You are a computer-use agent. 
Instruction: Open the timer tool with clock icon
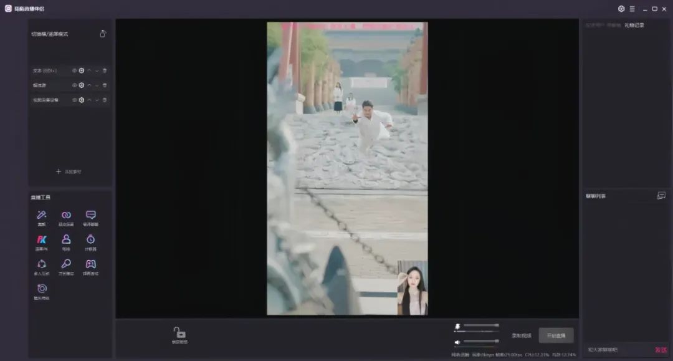(90, 239)
